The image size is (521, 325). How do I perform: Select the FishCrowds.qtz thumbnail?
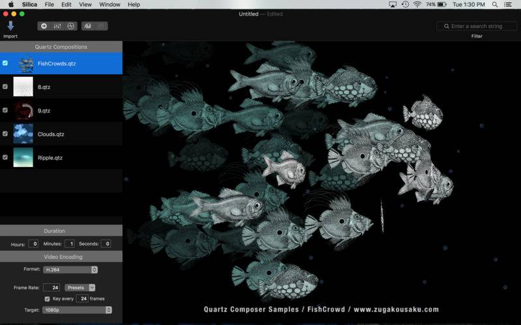(x=25, y=63)
